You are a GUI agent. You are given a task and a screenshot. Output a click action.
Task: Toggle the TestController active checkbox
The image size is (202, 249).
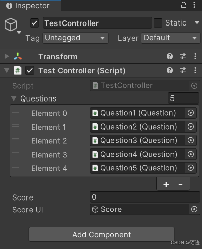point(34,23)
